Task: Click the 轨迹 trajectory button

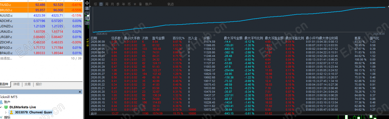Action: pos(171,4)
